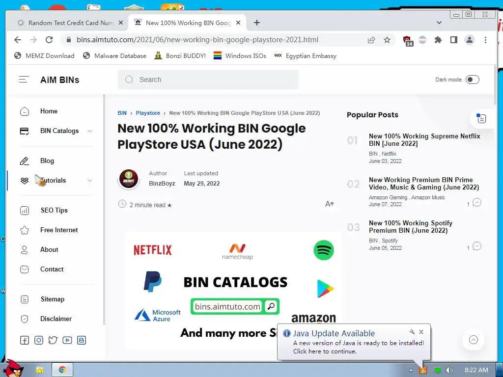Open the uBlock extension showing 14
The width and height of the screenshot is (503, 377).
point(407,41)
